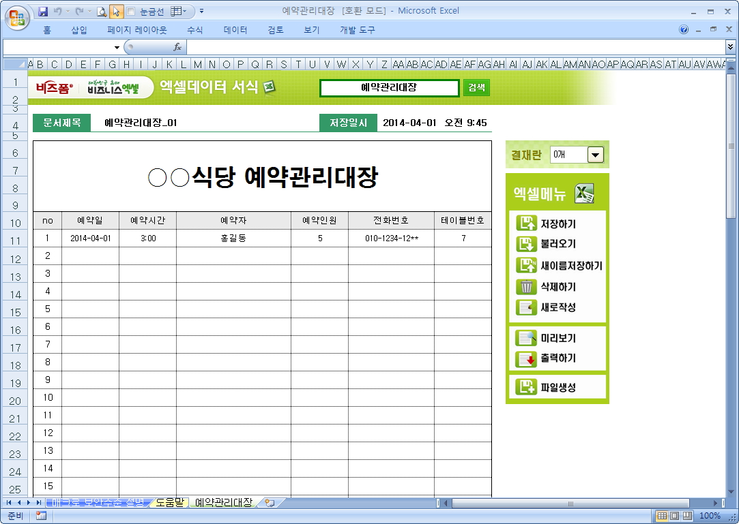This screenshot has width=739, height=524.
Task: Click the horizontal scrollbar thumb
Action: pyautogui.click(x=570, y=504)
